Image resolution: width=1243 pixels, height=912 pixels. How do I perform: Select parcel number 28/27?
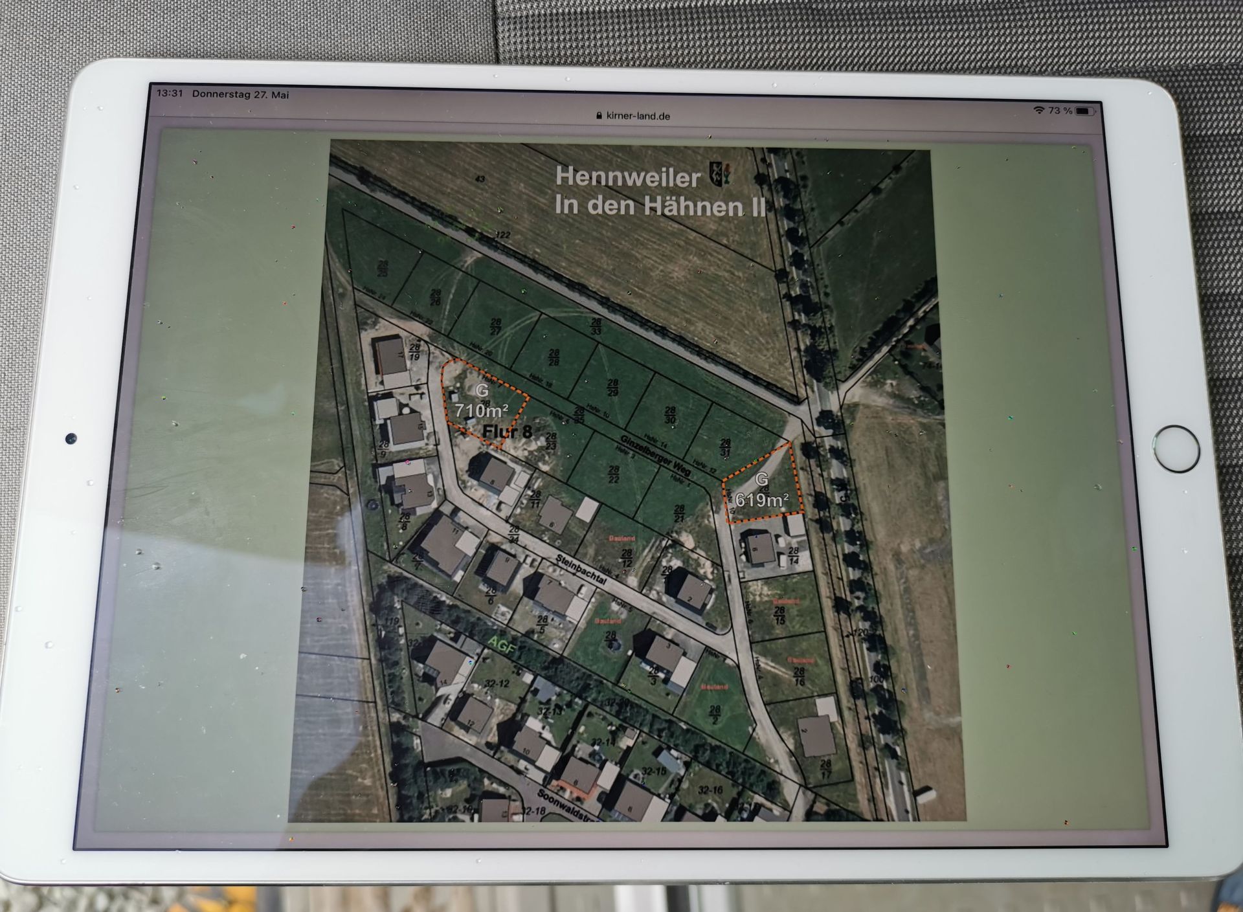point(496,326)
